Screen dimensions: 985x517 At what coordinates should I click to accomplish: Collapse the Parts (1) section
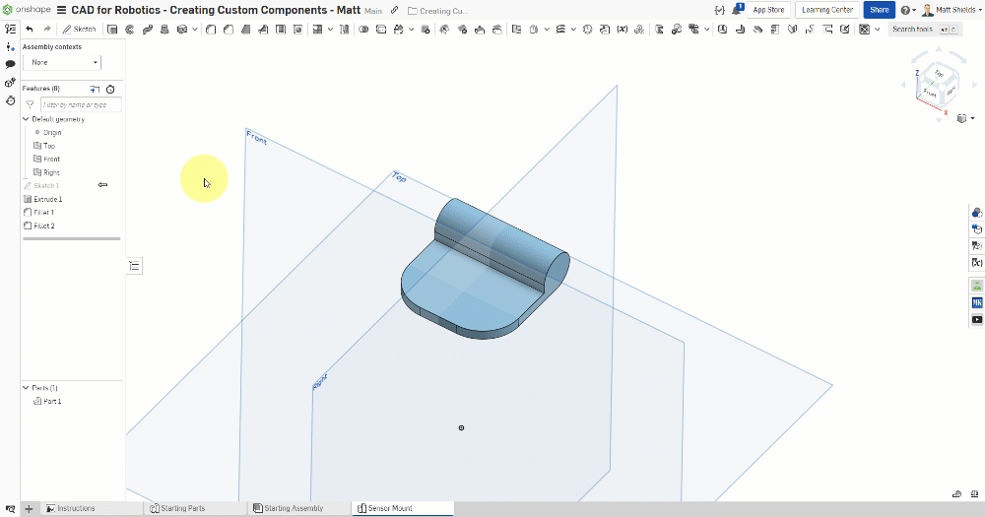pos(26,388)
